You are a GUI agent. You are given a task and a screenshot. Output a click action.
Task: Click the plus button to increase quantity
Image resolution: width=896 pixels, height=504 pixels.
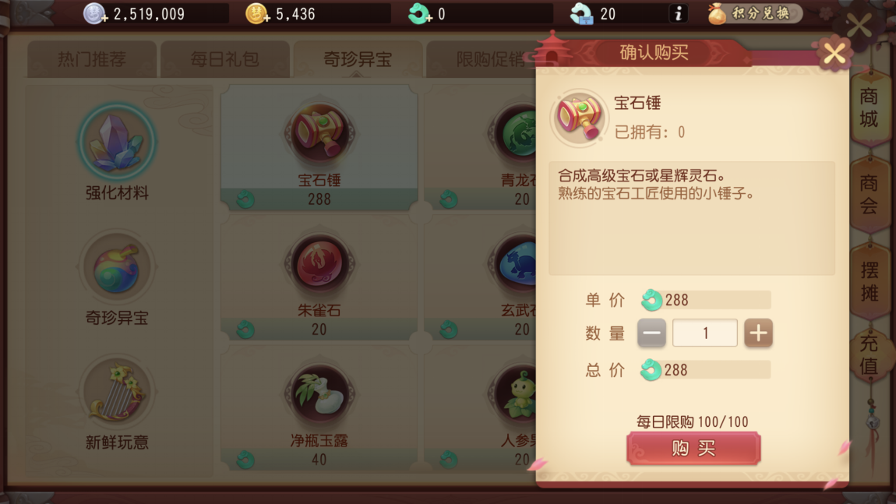click(758, 333)
